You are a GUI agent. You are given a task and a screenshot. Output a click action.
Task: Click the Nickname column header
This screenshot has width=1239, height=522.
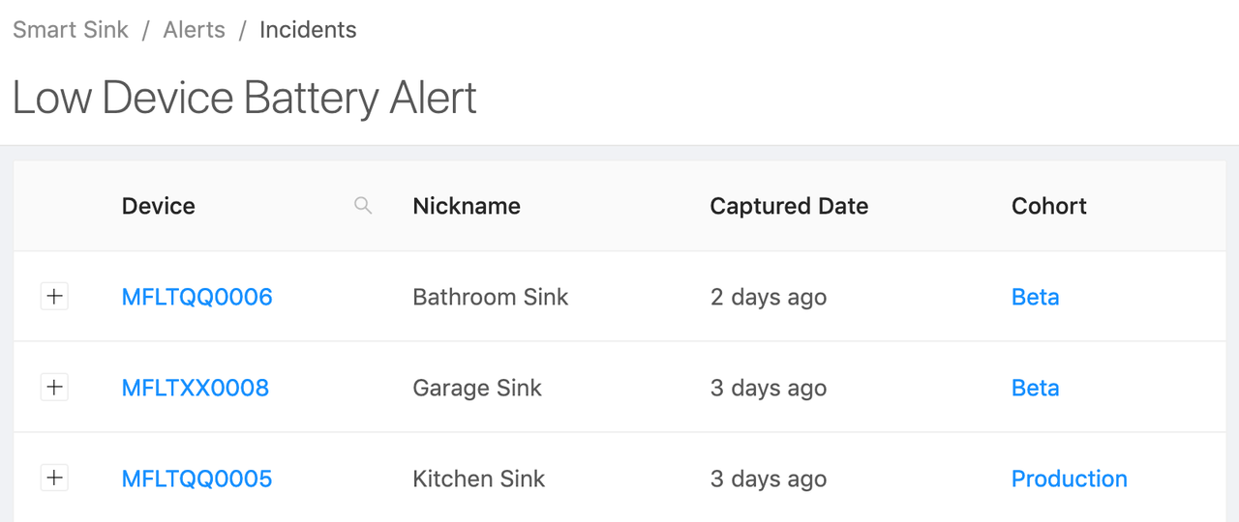(467, 206)
